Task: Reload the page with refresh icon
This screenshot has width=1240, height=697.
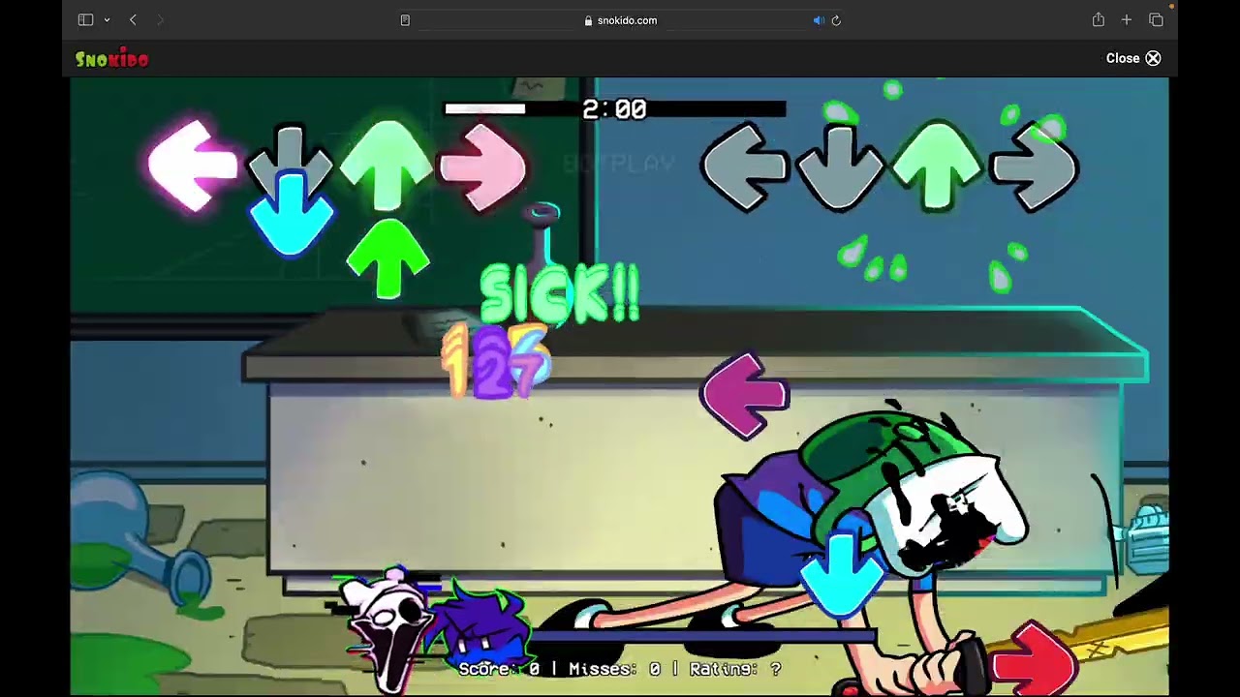Action: pyautogui.click(x=836, y=20)
